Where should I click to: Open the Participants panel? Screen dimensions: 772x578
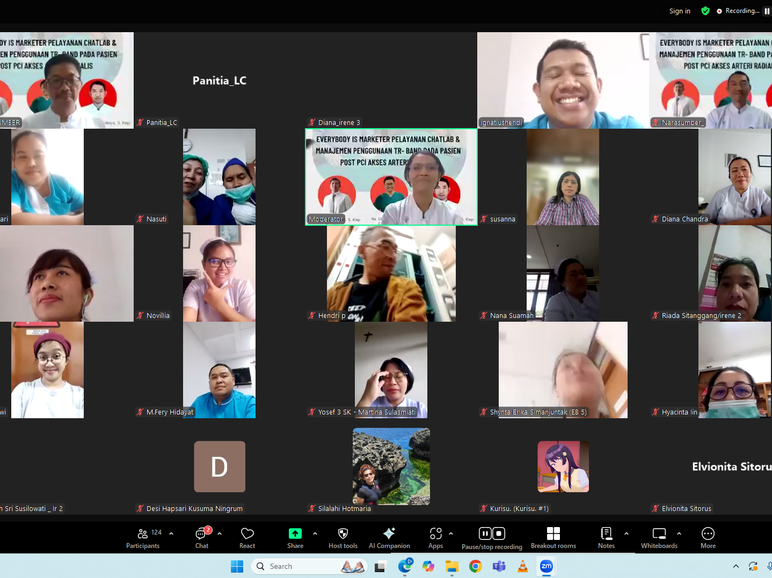[x=142, y=538]
